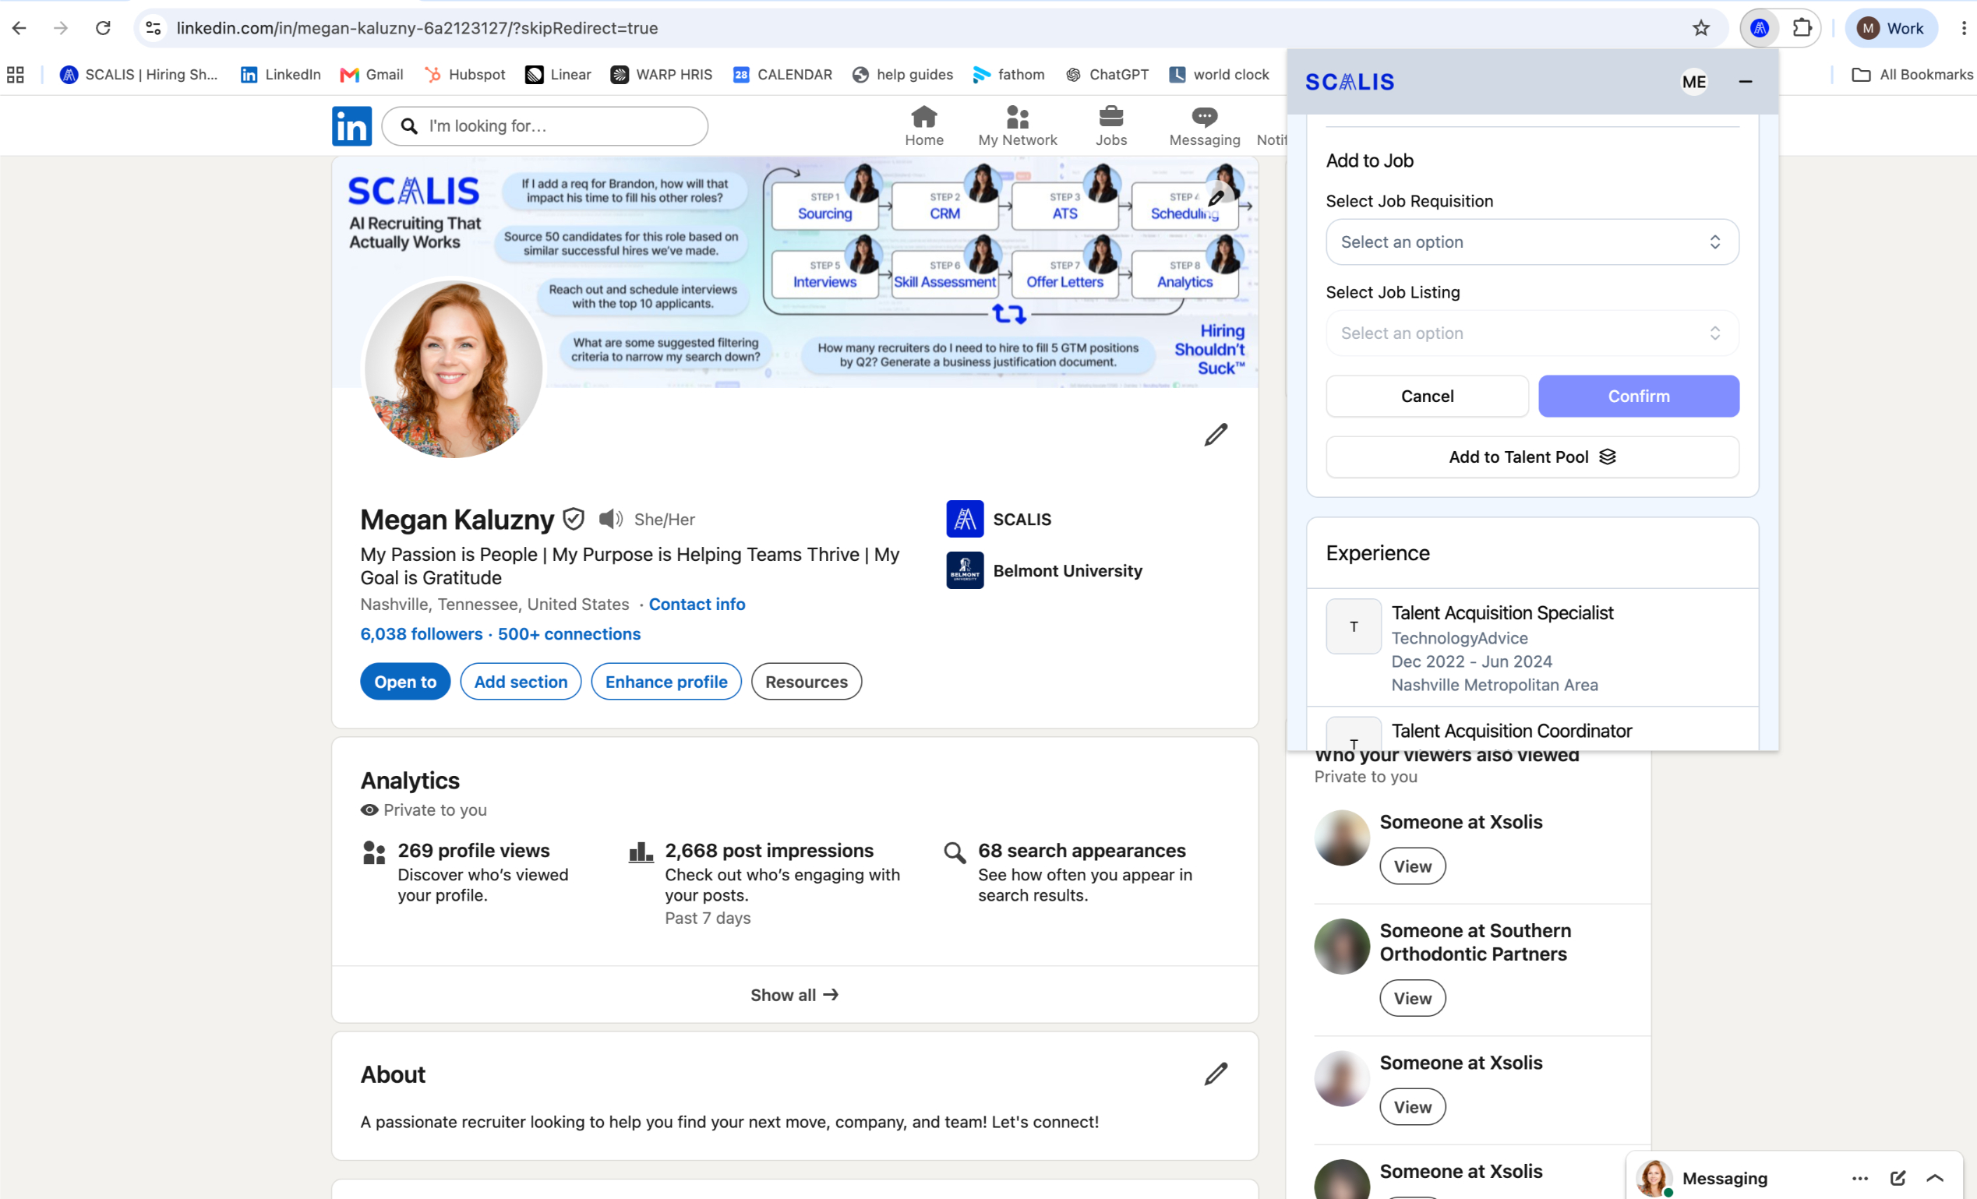This screenshot has height=1199, width=1977.
Task: Open the 'Open to' dropdown button
Action: pyautogui.click(x=405, y=682)
